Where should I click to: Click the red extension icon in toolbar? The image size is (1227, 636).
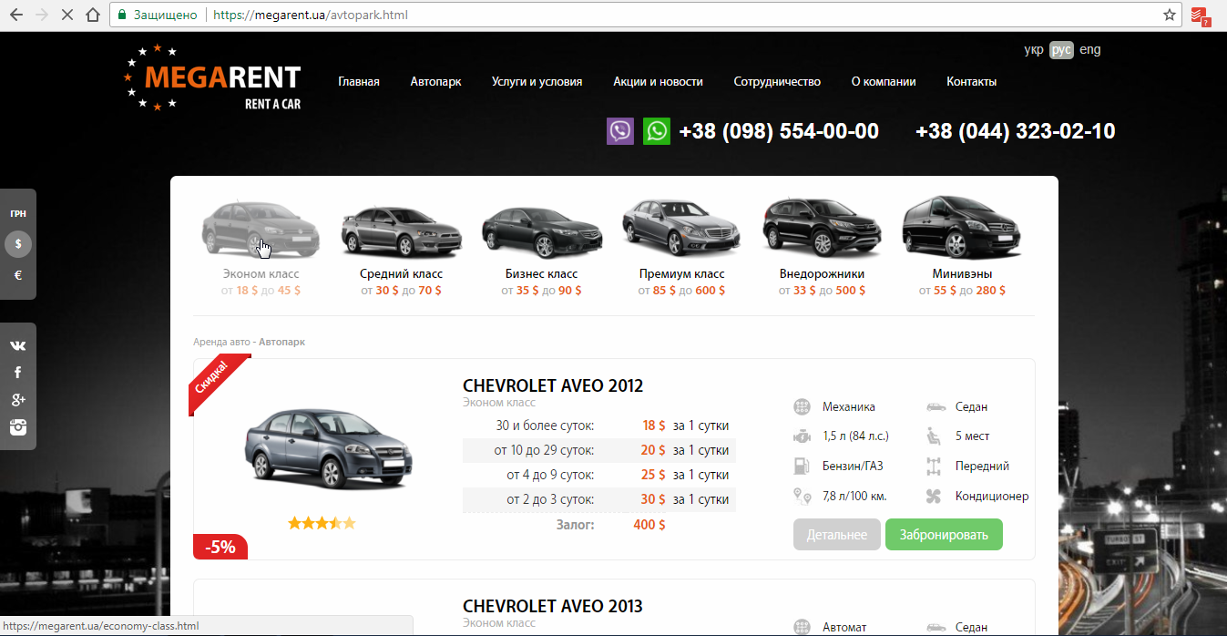pos(1201,16)
